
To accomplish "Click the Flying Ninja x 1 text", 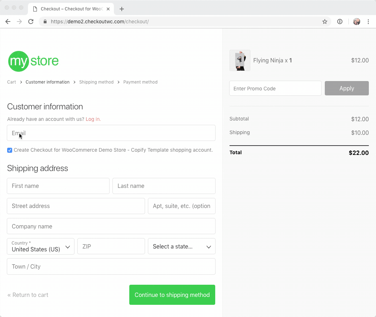I will click(x=273, y=61).
